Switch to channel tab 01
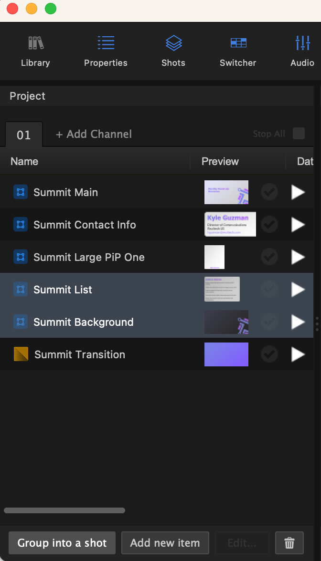The width and height of the screenshot is (321, 561). [23, 134]
